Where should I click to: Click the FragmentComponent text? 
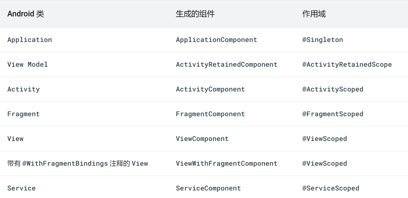point(210,114)
